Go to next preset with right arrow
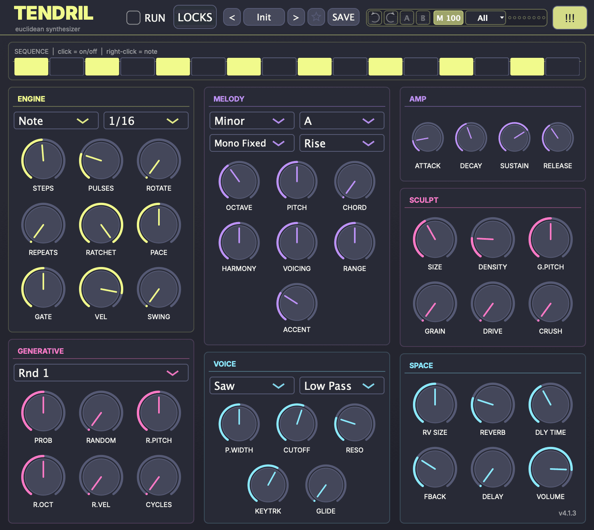This screenshot has height=530, width=594. 296,17
